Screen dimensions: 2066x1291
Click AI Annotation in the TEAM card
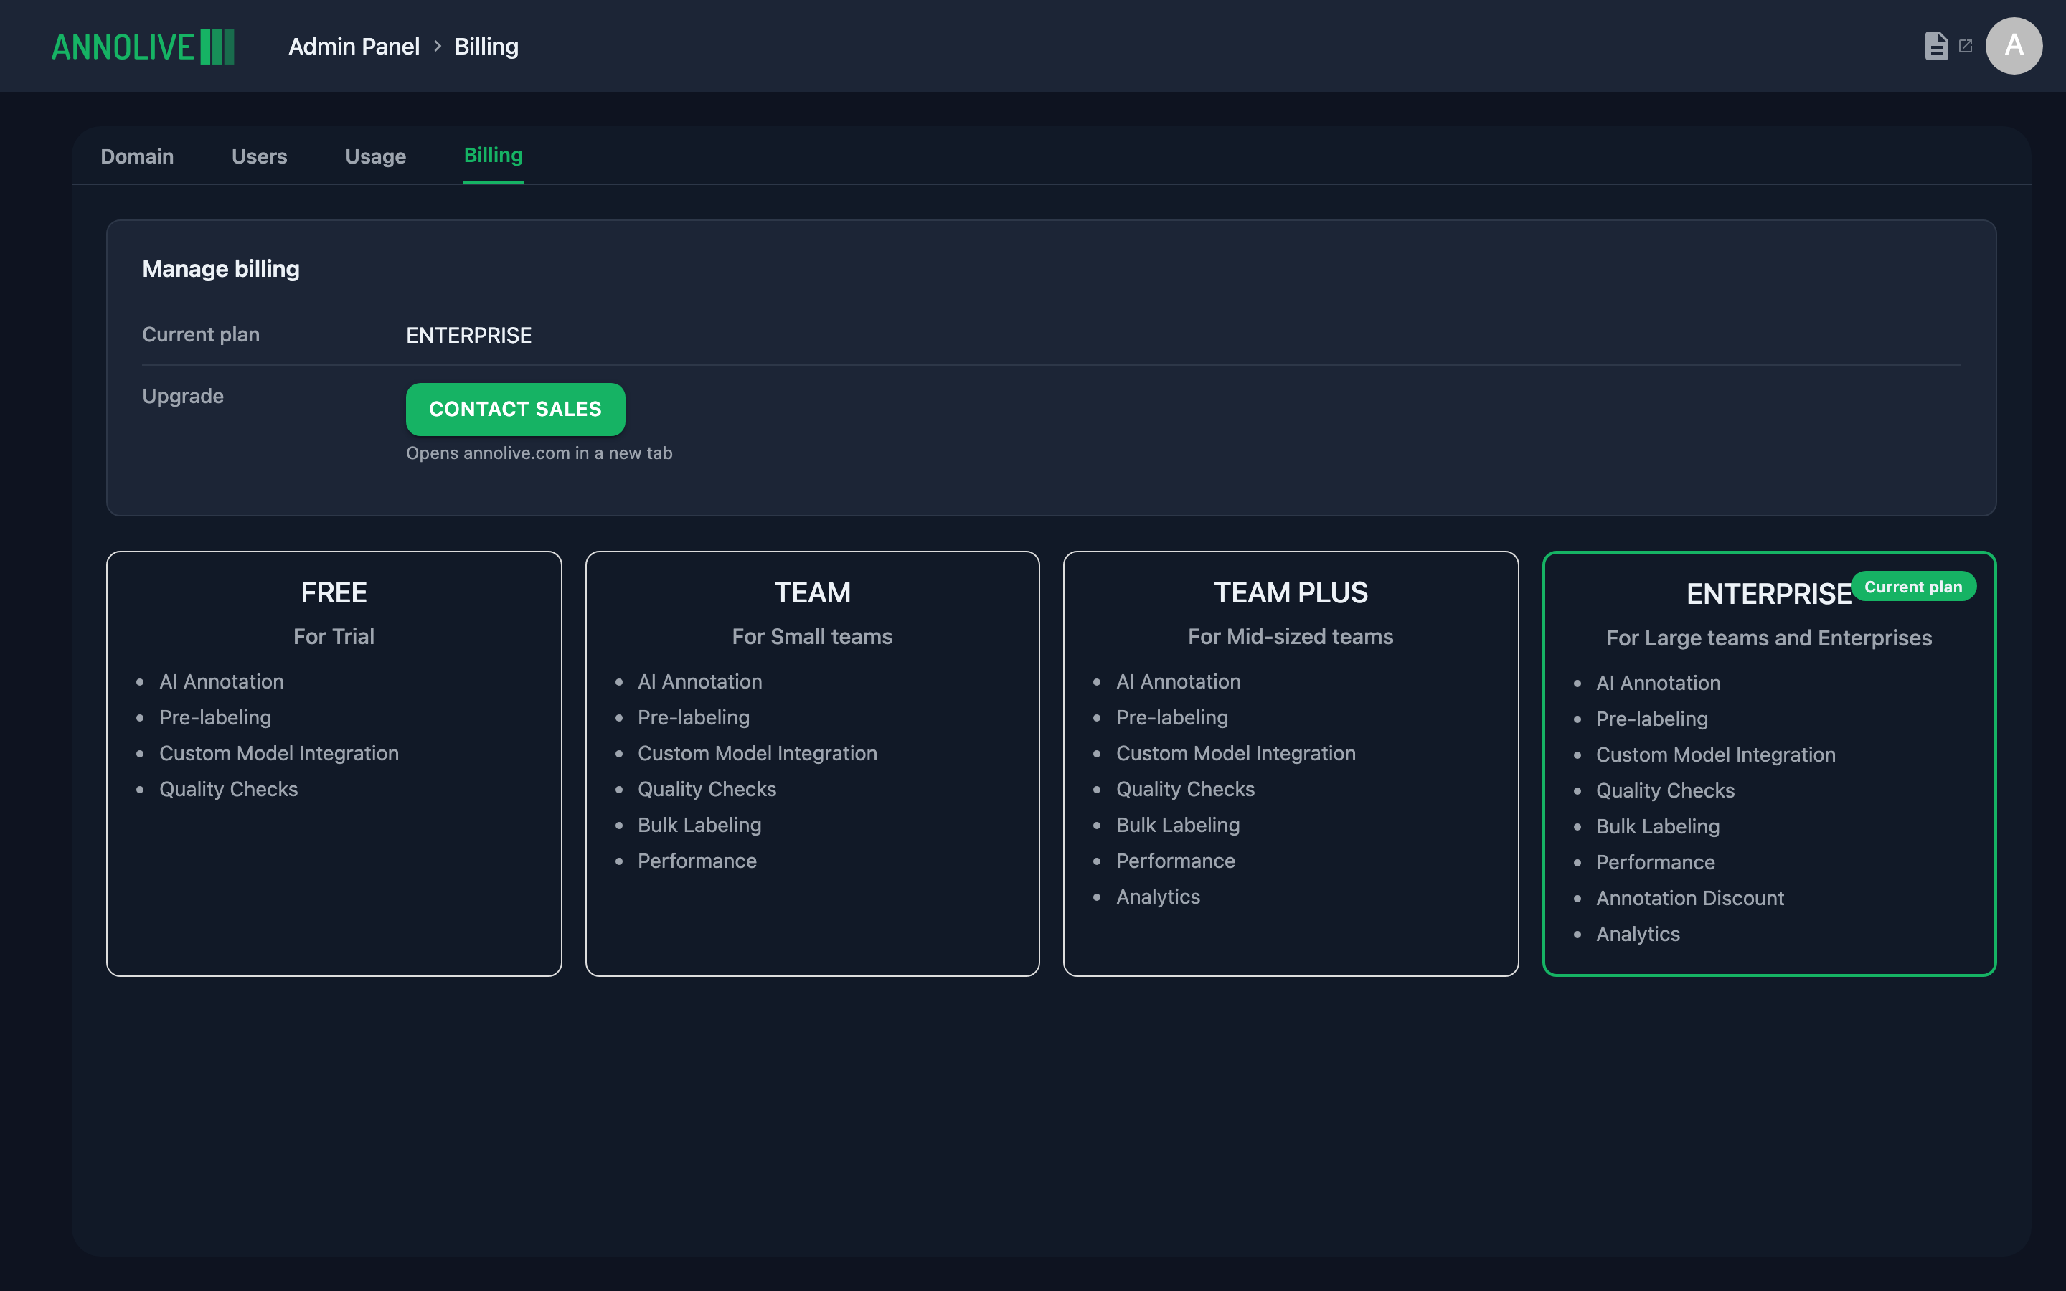700,681
